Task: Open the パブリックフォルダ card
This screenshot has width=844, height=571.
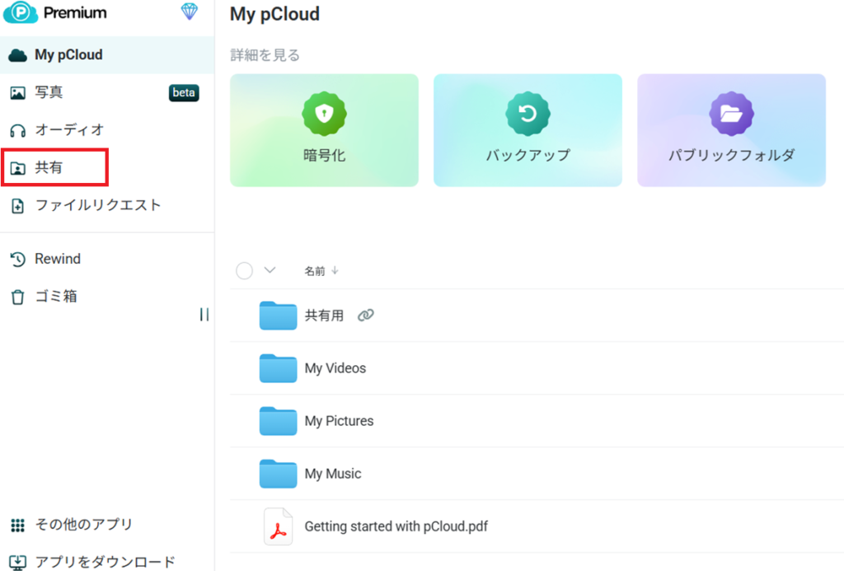Action: click(x=731, y=130)
